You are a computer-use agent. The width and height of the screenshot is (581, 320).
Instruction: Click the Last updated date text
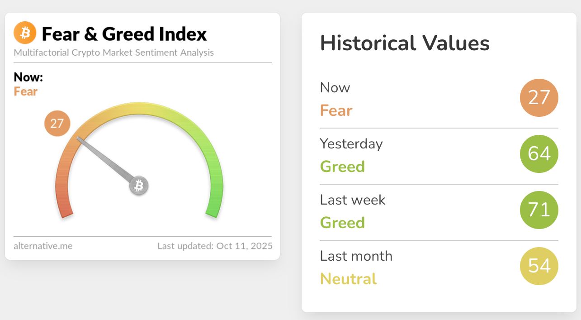(215, 246)
